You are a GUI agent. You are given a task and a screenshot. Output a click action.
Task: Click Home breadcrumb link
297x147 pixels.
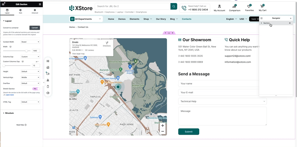72,27
